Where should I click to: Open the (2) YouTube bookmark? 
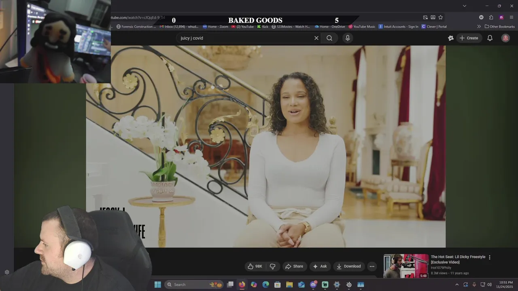coord(242,27)
